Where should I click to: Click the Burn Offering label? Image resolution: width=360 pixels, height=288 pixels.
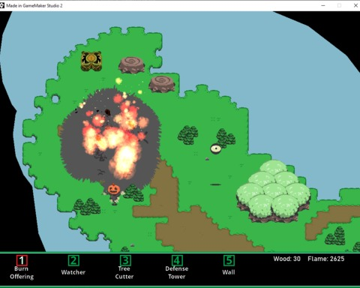[22, 273]
